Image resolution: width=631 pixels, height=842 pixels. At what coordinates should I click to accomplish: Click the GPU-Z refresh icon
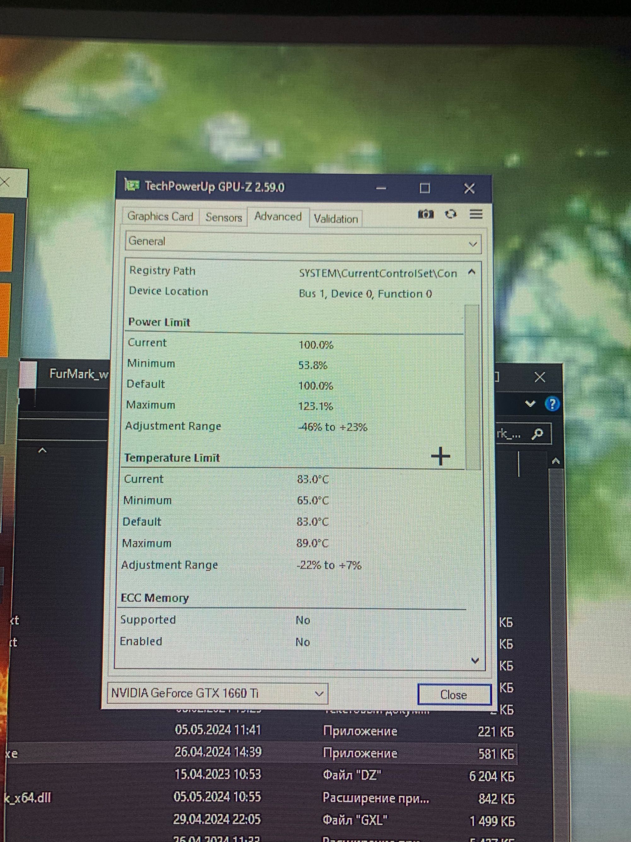(x=451, y=214)
